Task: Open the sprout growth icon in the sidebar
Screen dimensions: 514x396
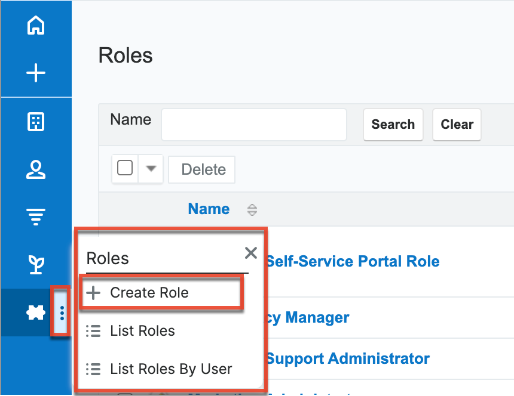Action: point(36,264)
